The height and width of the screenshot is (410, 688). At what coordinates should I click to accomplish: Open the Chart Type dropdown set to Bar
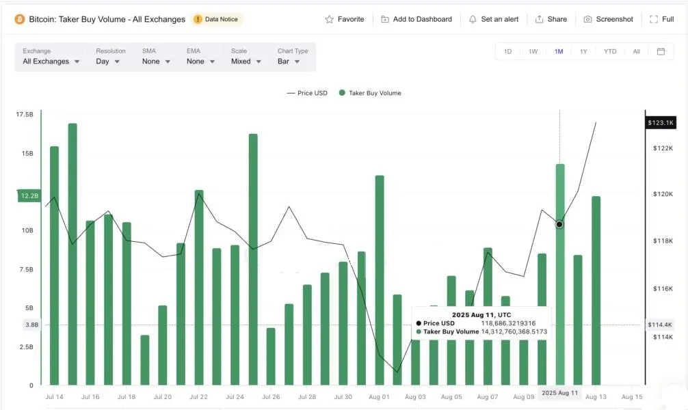click(x=289, y=61)
